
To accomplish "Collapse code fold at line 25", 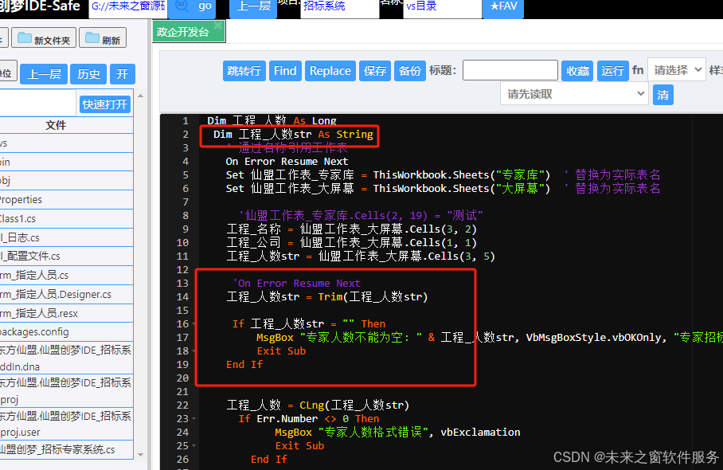I will 193,446.
